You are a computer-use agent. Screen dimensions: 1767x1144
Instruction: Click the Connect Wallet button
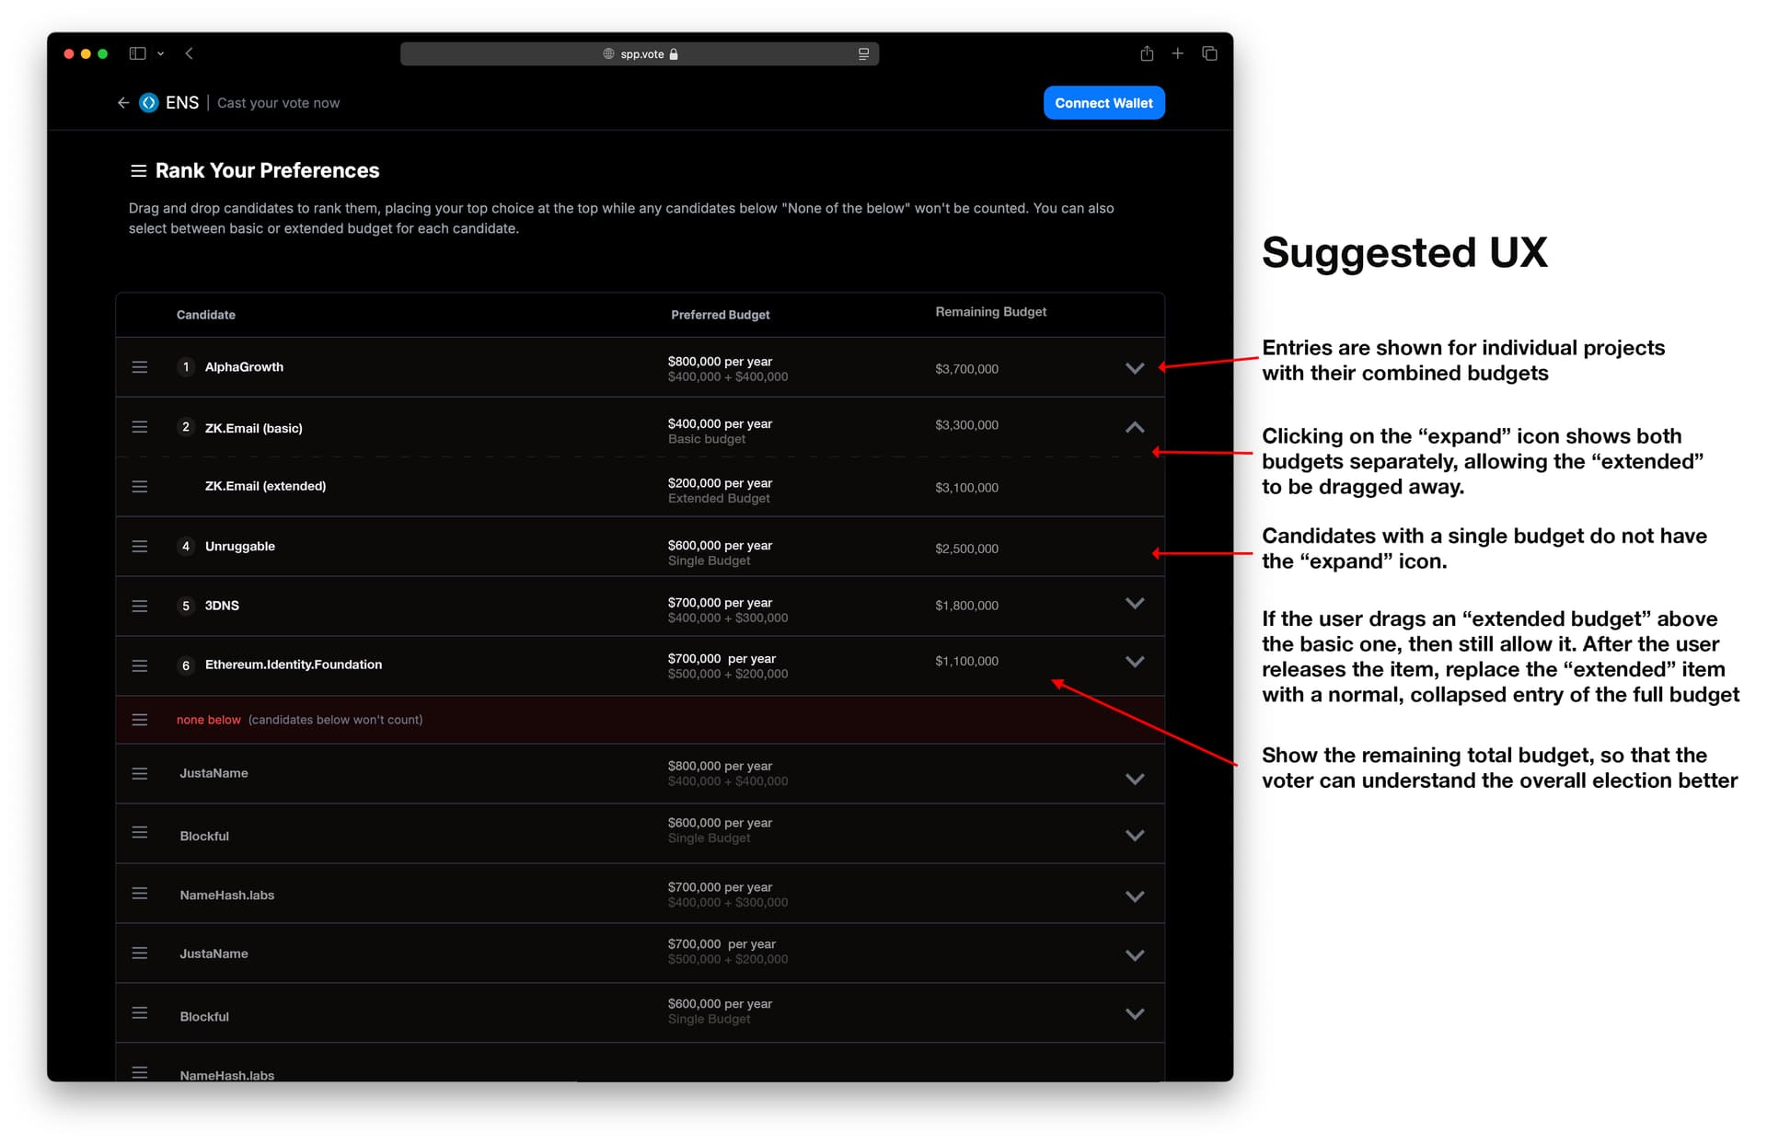click(x=1103, y=103)
